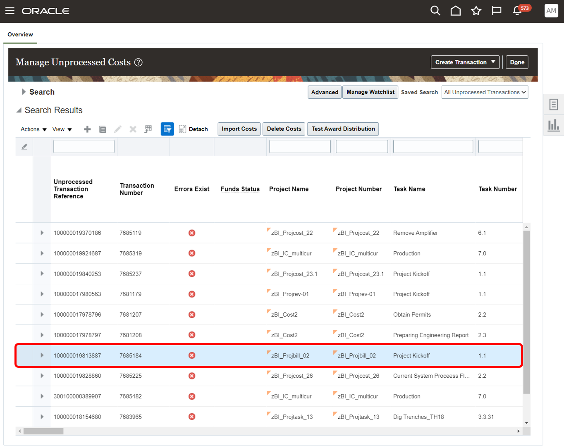Click the Done button
The image size is (564, 448).
517,62
